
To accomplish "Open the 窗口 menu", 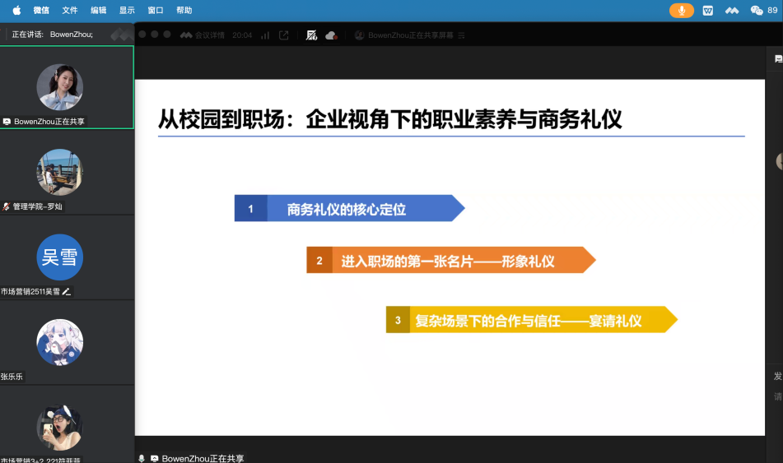I will tap(156, 10).
